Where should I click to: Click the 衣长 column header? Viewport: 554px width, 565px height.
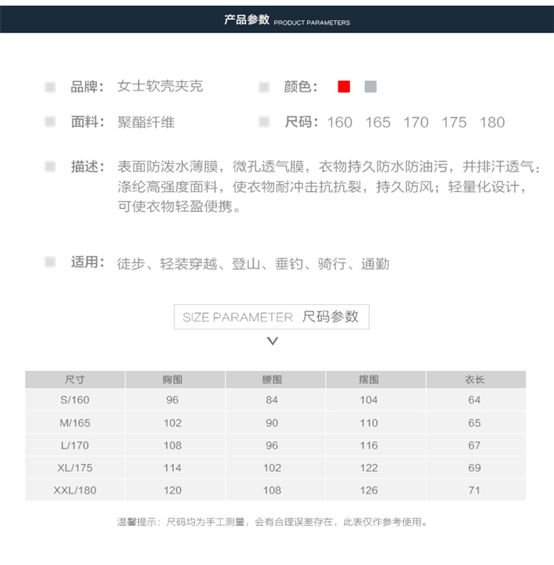click(x=474, y=380)
